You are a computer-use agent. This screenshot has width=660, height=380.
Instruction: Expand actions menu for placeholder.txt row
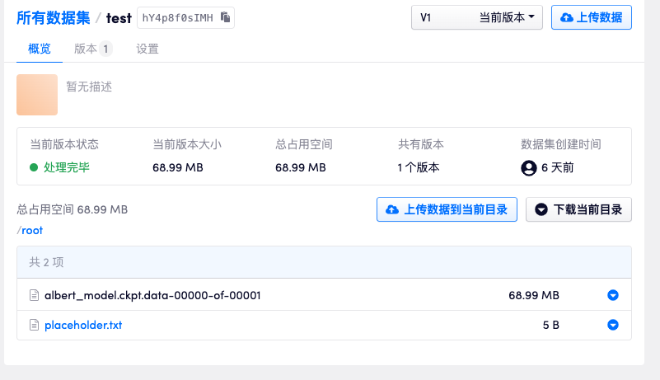click(x=612, y=325)
